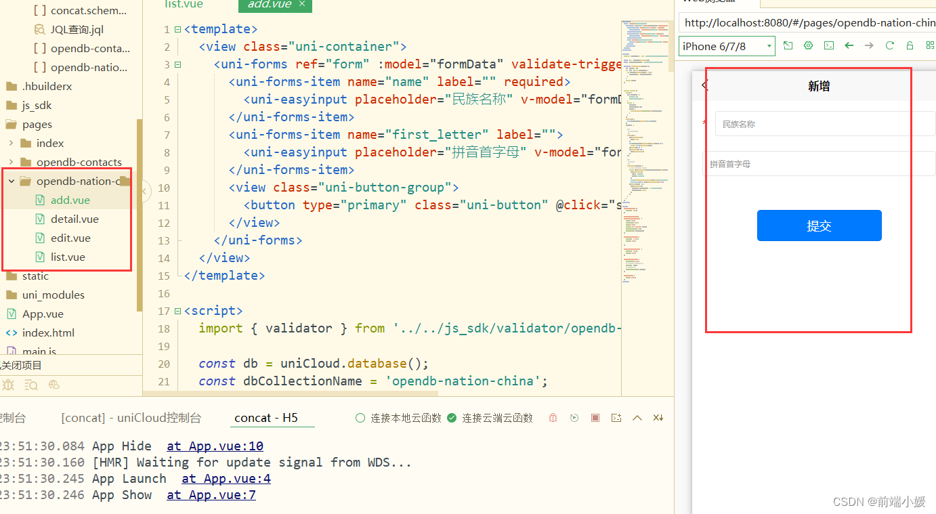Fold the script block at line 17

click(177, 311)
